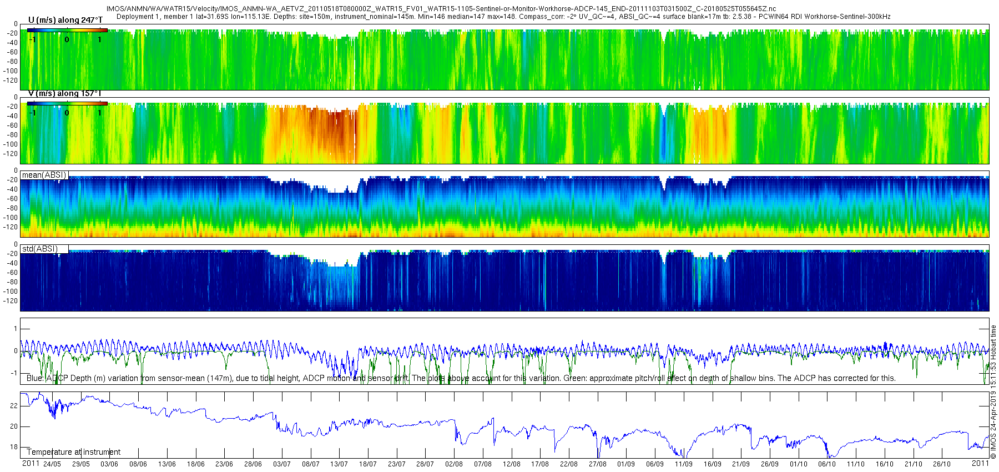This screenshot has width=999, height=472.
Task: Click the '21/10' date tick label
Action: (914, 464)
